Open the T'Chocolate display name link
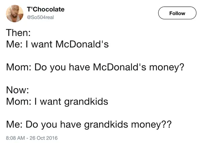The height and width of the screenshot is (143, 201). tap(46, 9)
